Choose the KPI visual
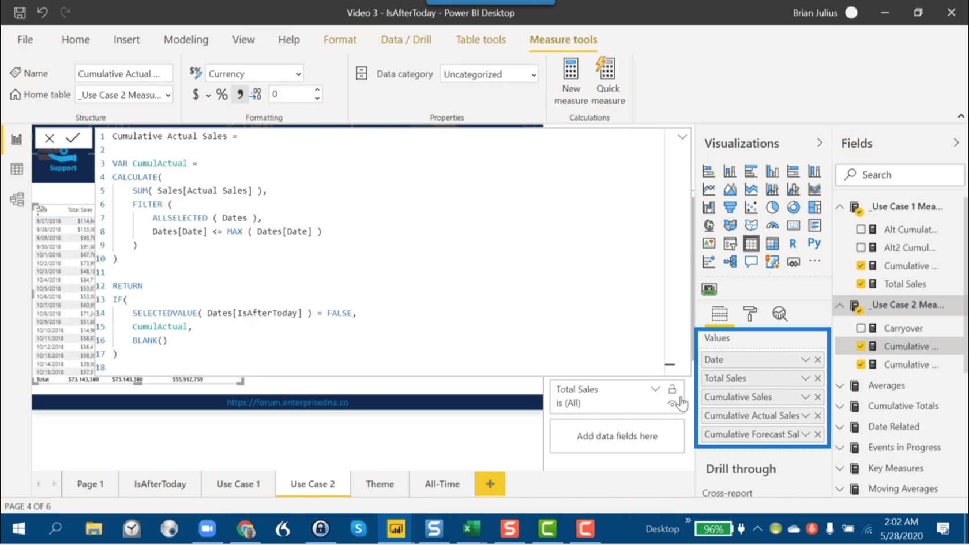The height and width of the screenshot is (545, 969). (x=709, y=243)
